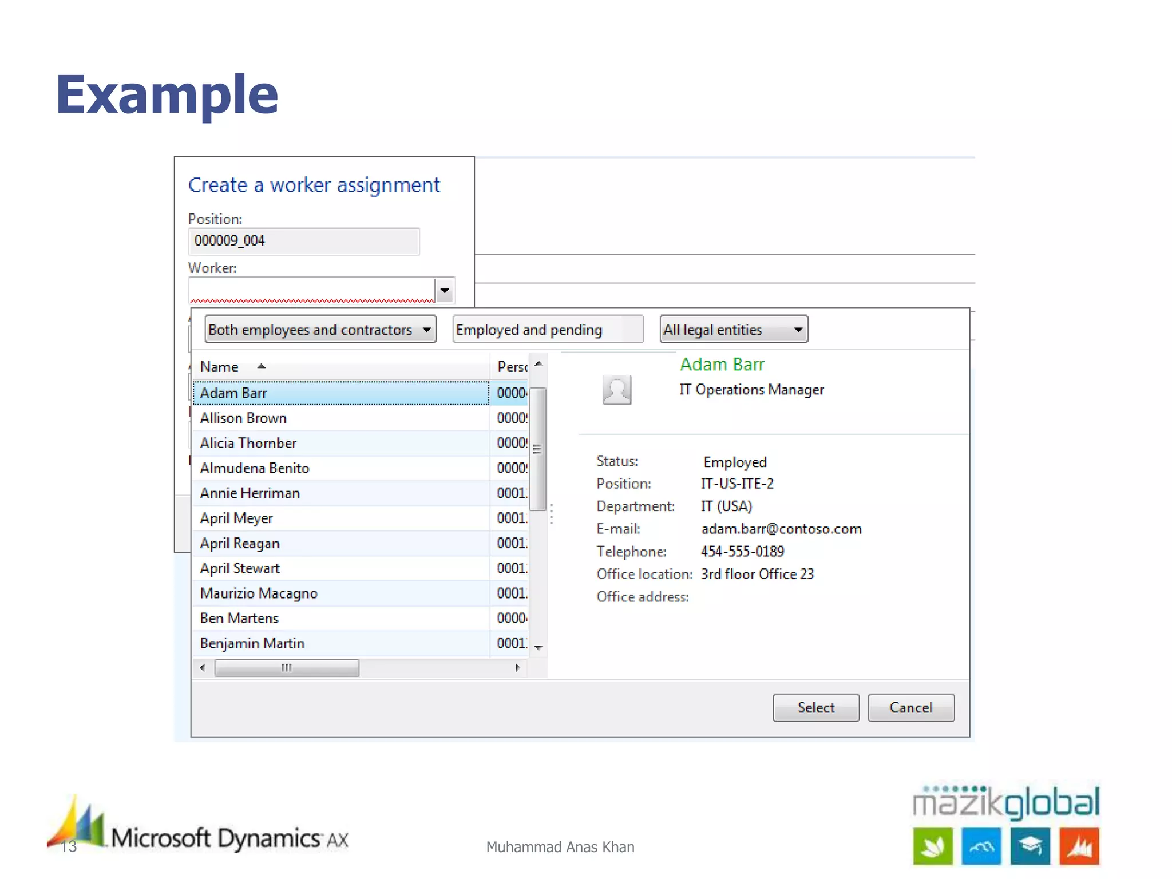Click the Name column header
1172x879 pixels.
(220, 367)
